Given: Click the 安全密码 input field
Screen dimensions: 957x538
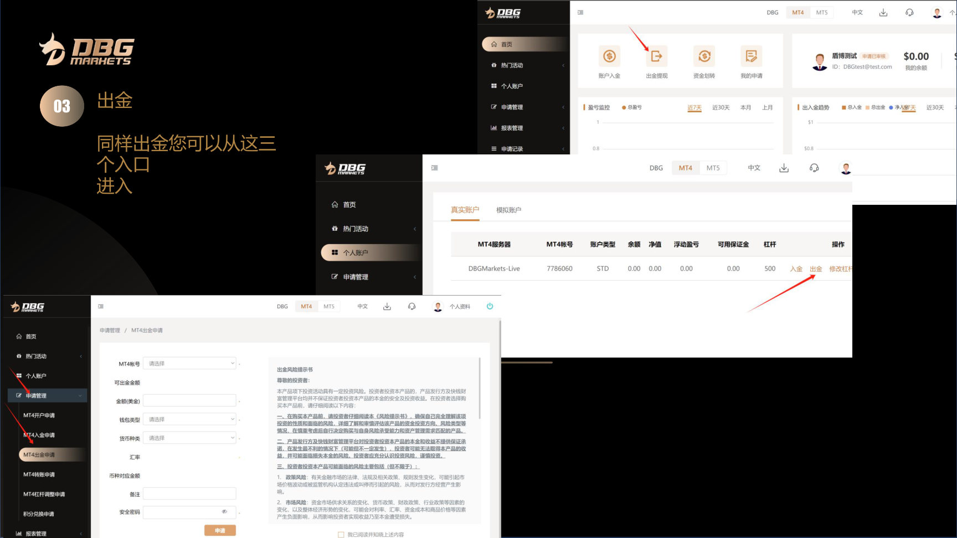Looking at the screenshot, I should pos(190,512).
